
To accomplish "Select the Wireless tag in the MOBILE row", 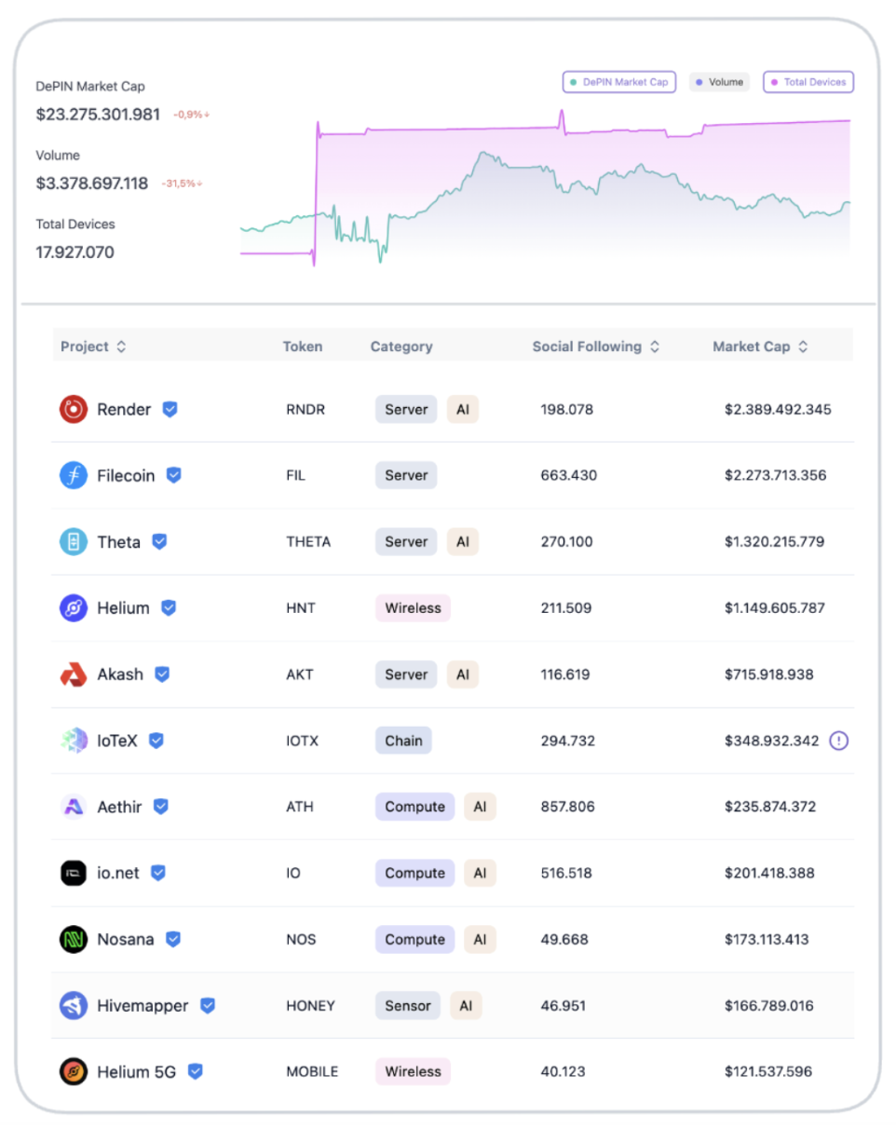I will pos(413,1071).
